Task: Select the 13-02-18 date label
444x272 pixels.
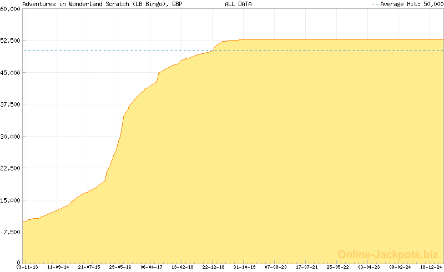Action: (x=183, y=267)
